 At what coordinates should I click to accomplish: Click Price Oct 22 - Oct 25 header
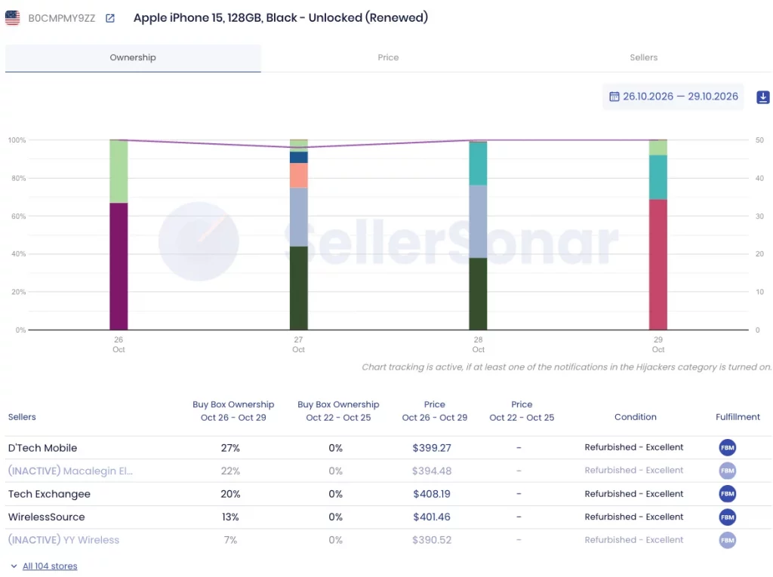(x=522, y=411)
